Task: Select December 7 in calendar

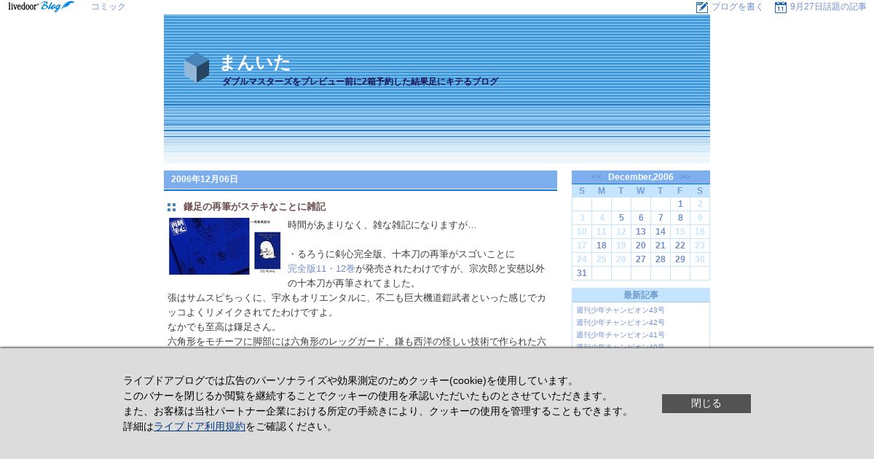Action: pyautogui.click(x=661, y=218)
